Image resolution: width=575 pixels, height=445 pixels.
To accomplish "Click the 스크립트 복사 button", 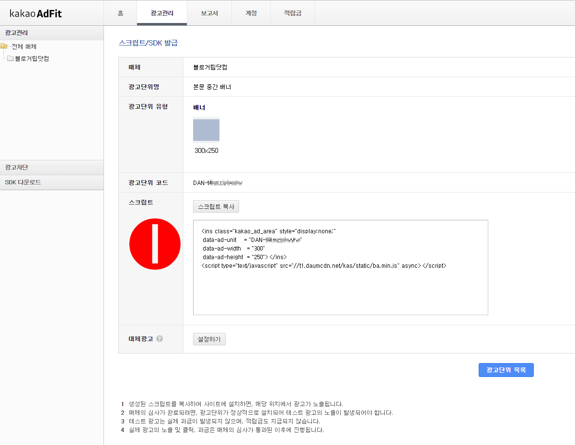I will [x=216, y=207].
